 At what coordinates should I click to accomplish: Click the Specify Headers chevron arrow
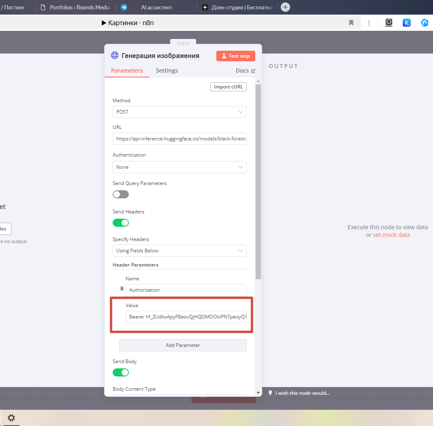[x=241, y=251]
